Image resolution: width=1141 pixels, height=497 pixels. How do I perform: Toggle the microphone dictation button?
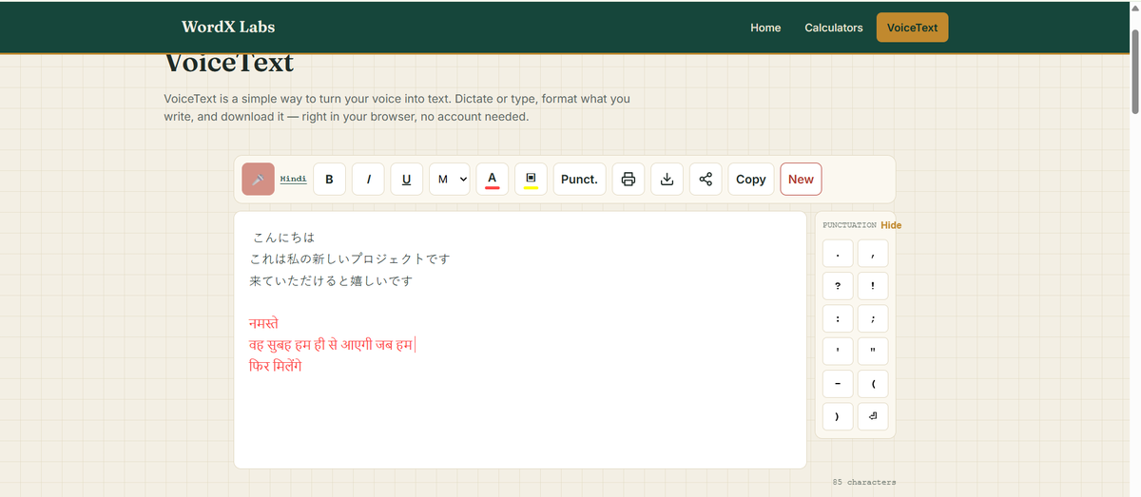[x=258, y=179]
